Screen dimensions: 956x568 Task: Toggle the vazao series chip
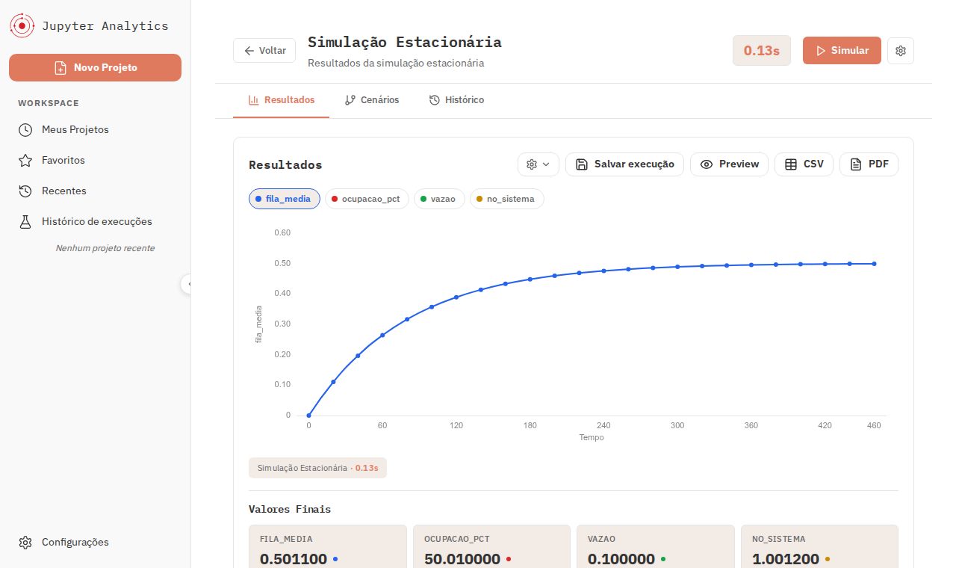click(x=439, y=199)
